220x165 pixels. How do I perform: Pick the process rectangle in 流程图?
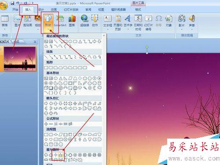(x=46, y=134)
